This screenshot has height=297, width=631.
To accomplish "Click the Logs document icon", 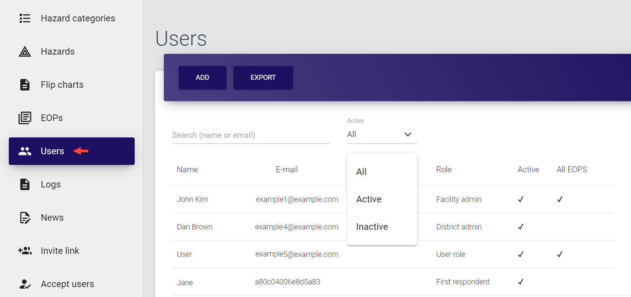I will click(x=25, y=184).
